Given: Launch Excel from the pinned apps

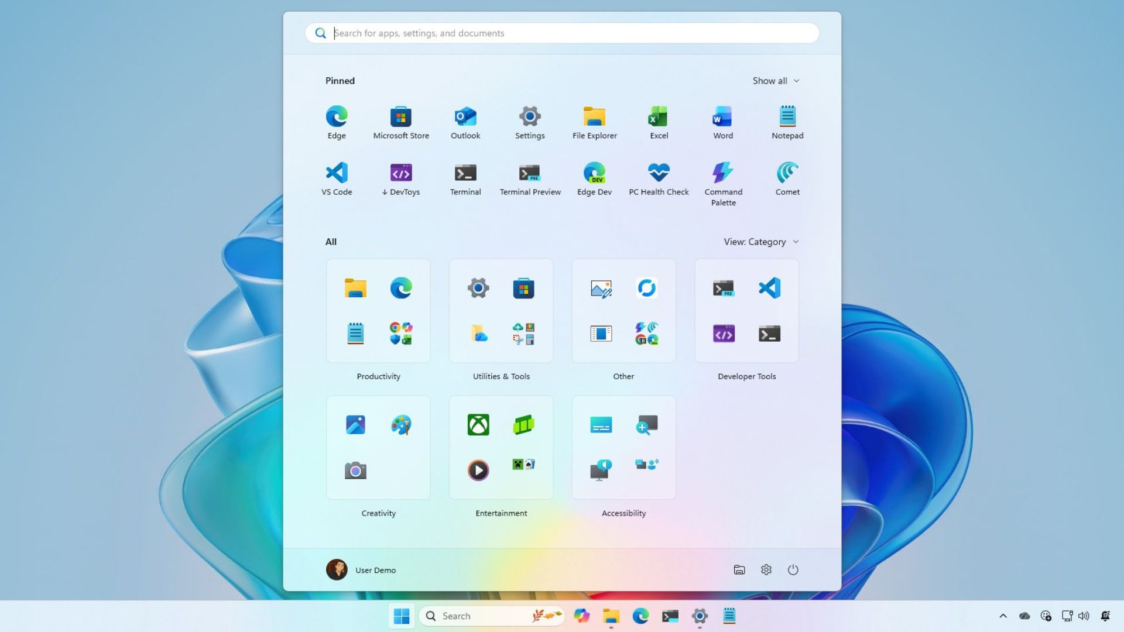Looking at the screenshot, I should pos(659,118).
